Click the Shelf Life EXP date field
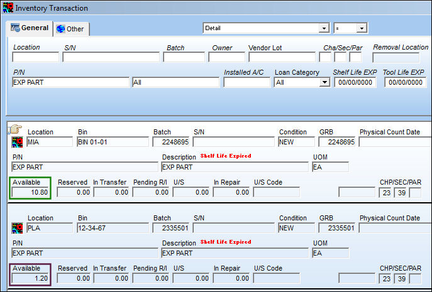Viewport: 432px width, 292px height. pyautogui.click(x=355, y=82)
